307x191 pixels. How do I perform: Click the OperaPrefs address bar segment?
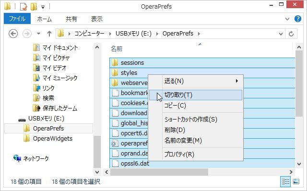coord(178,34)
